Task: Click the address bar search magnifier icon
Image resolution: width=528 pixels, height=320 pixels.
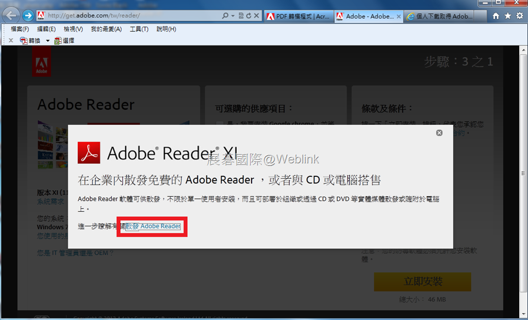Action: pos(225,15)
